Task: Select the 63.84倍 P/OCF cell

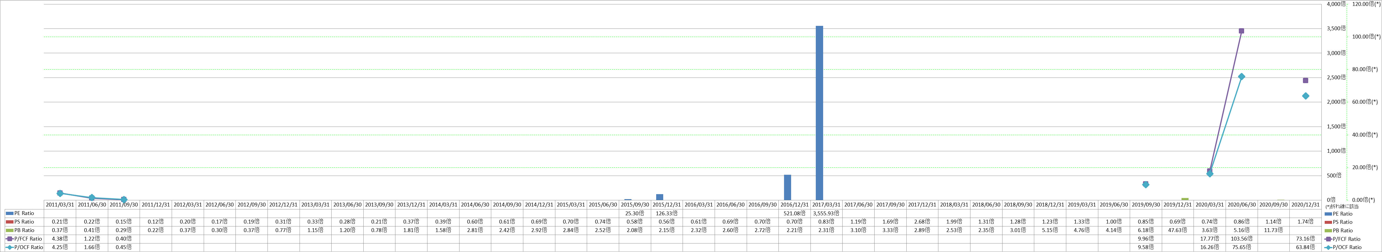Action: coord(1305,247)
